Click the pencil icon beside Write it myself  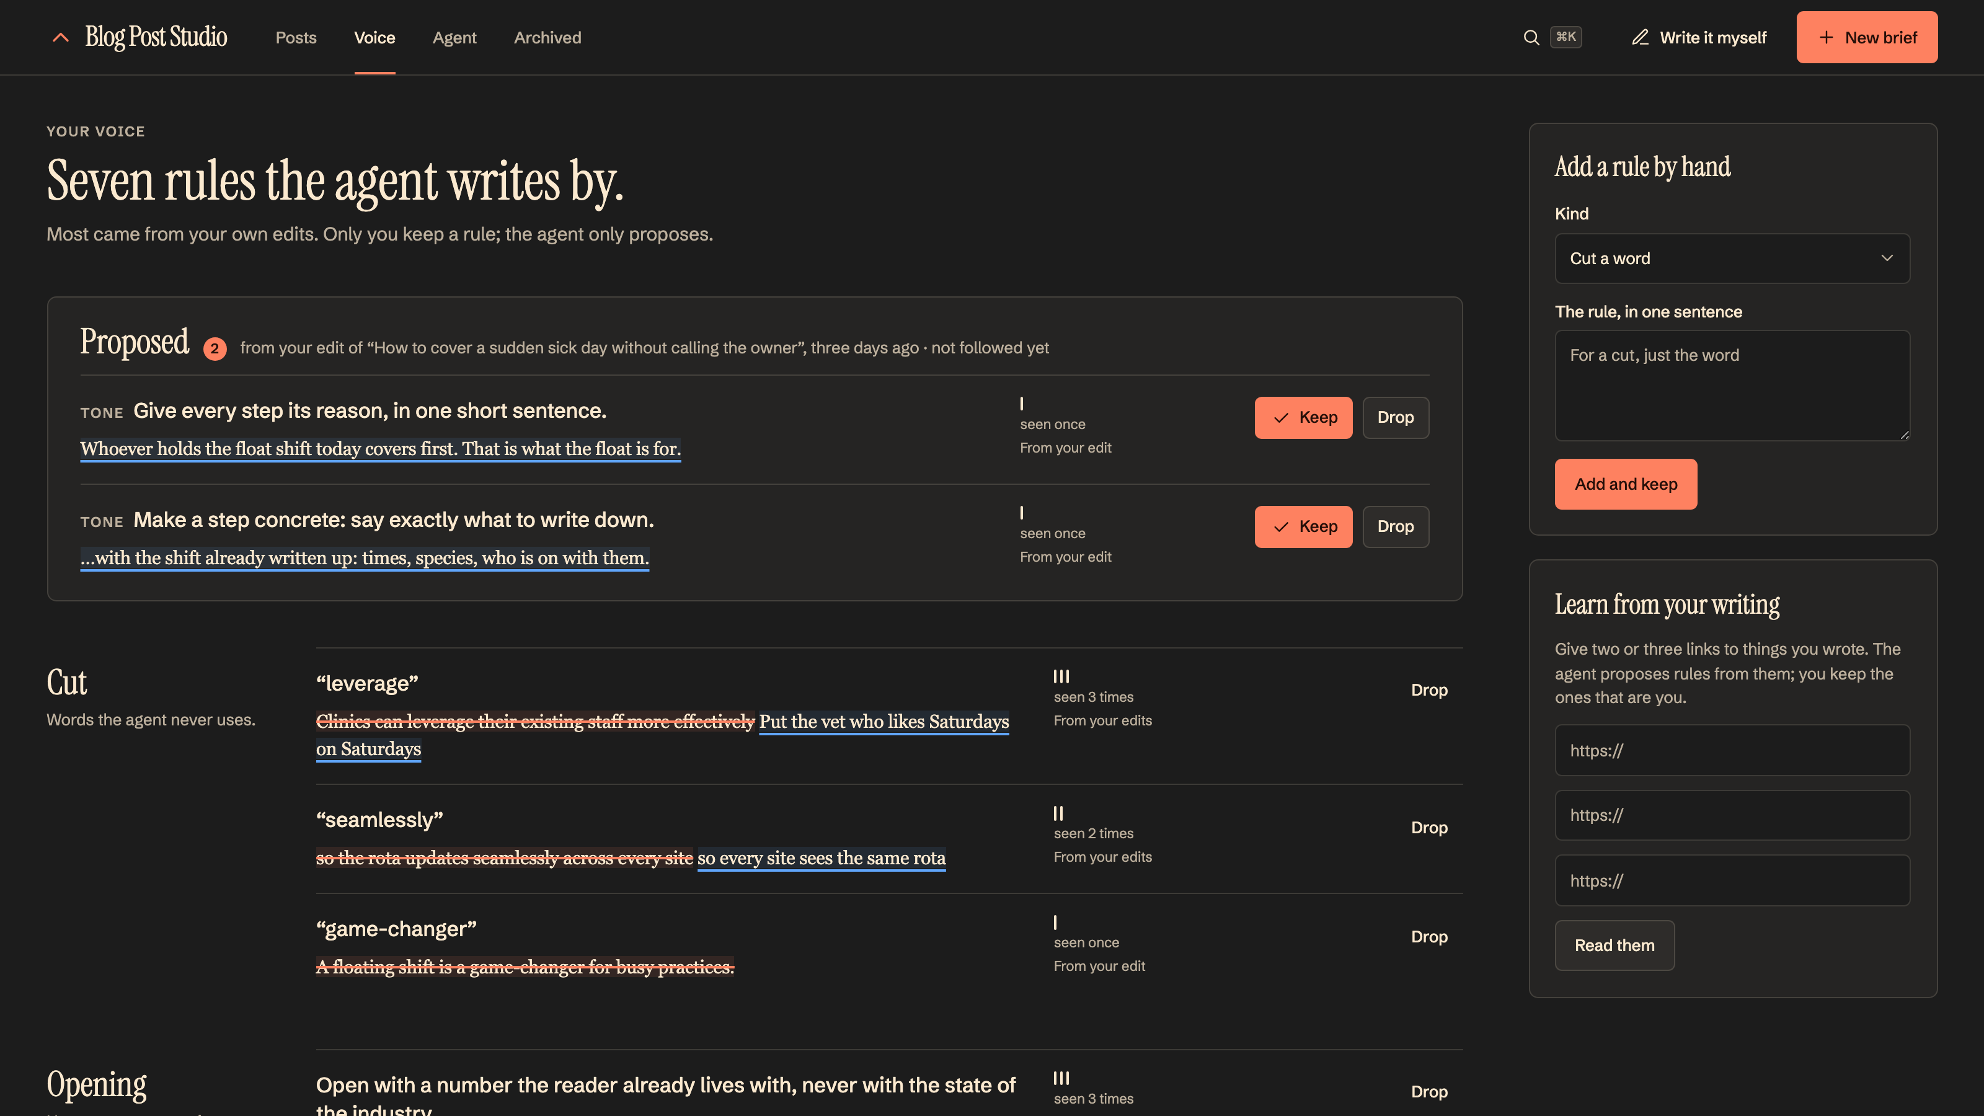[x=1640, y=37]
